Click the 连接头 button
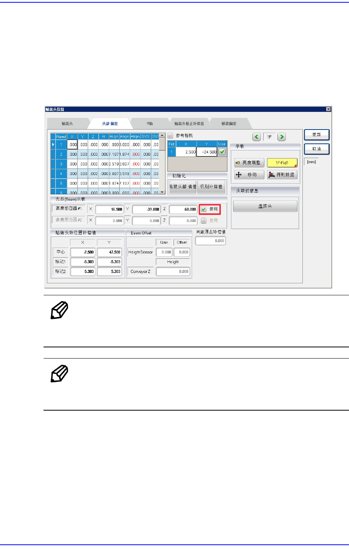 point(265,206)
